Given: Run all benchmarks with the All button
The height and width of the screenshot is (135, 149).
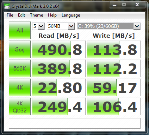Looking at the screenshot, I should click(x=20, y=30).
